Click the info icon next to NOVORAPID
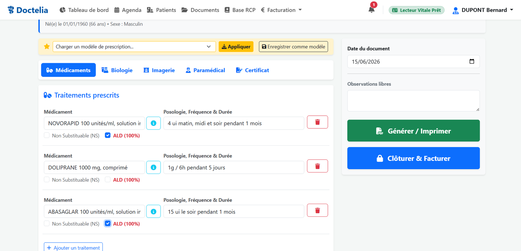 [x=153, y=123]
